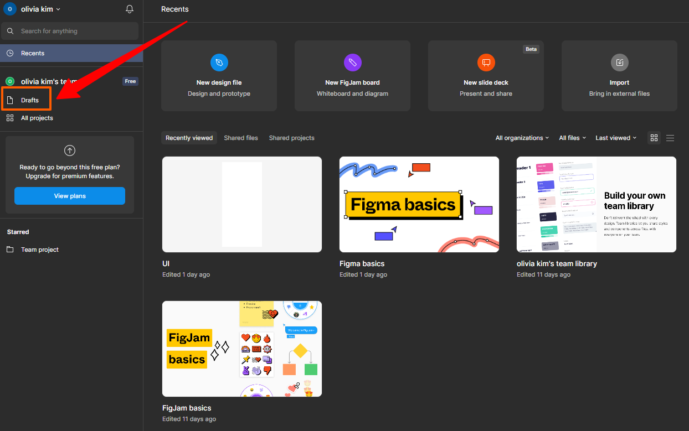The width and height of the screenshot is (689, 431).
Task: Switch to grid view
Action: (x=654, y=138)
